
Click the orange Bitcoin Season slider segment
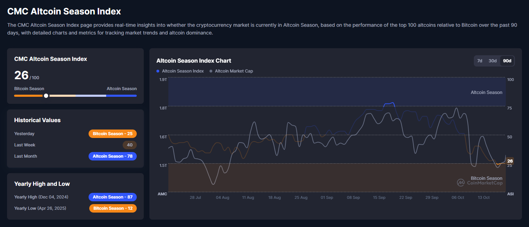pyautogui.click(x=28, y=96)
